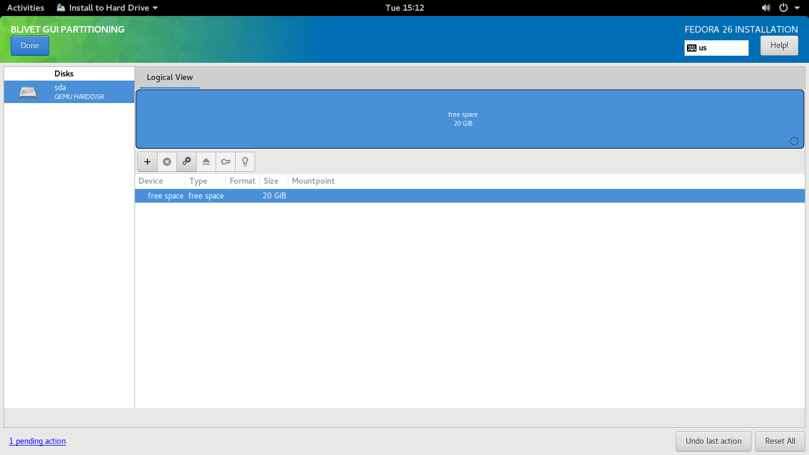Click the Format column header
This screenshot has width=809, height=455.
[x=243, y=181]
